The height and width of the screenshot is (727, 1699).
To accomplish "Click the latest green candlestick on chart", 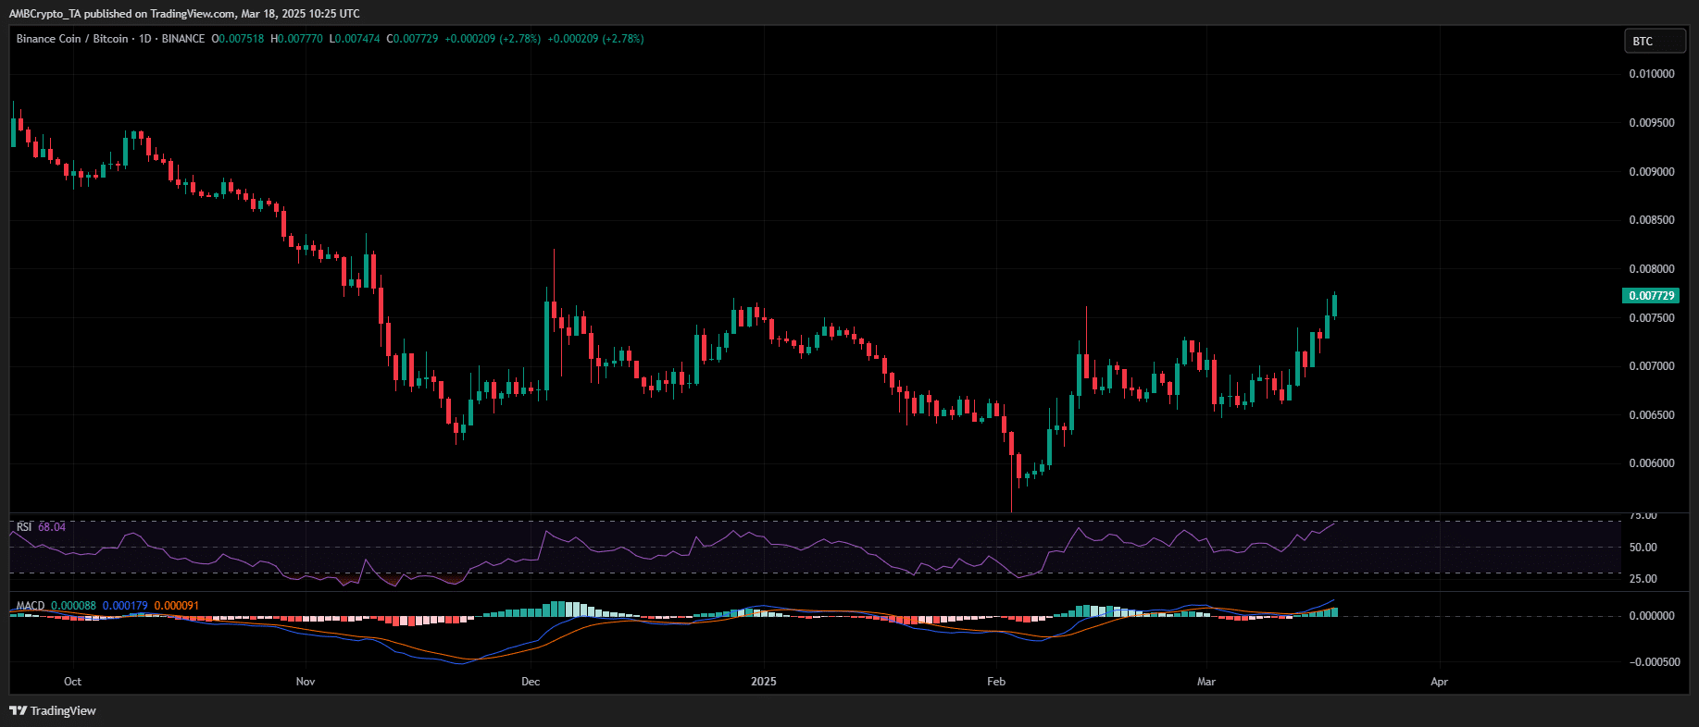I will click(x=1334, y=306).
